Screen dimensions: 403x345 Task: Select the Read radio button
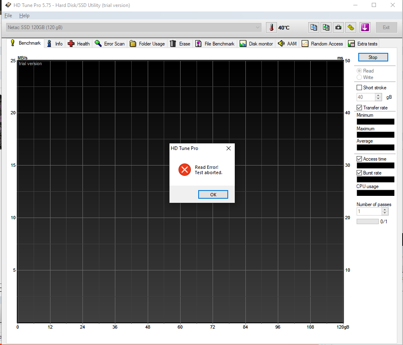(x=359, y=70)
